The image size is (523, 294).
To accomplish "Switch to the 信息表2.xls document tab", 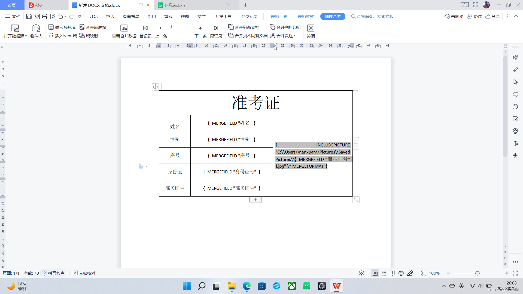I will click(175, 5).
